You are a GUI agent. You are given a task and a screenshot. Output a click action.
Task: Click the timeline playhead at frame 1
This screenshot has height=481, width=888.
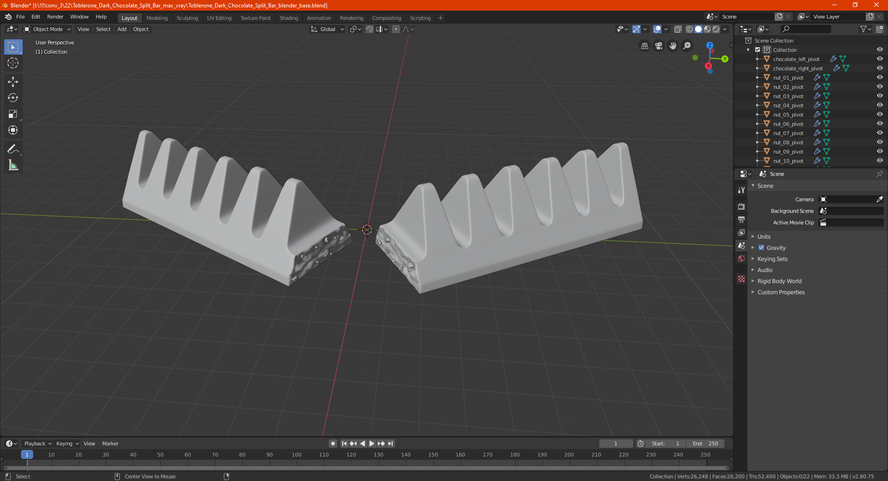[27, 455]
